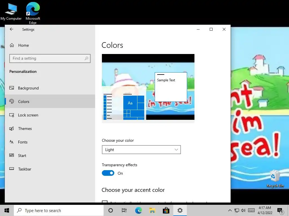Open the clock showing 4:17 AM

[265, 210]
